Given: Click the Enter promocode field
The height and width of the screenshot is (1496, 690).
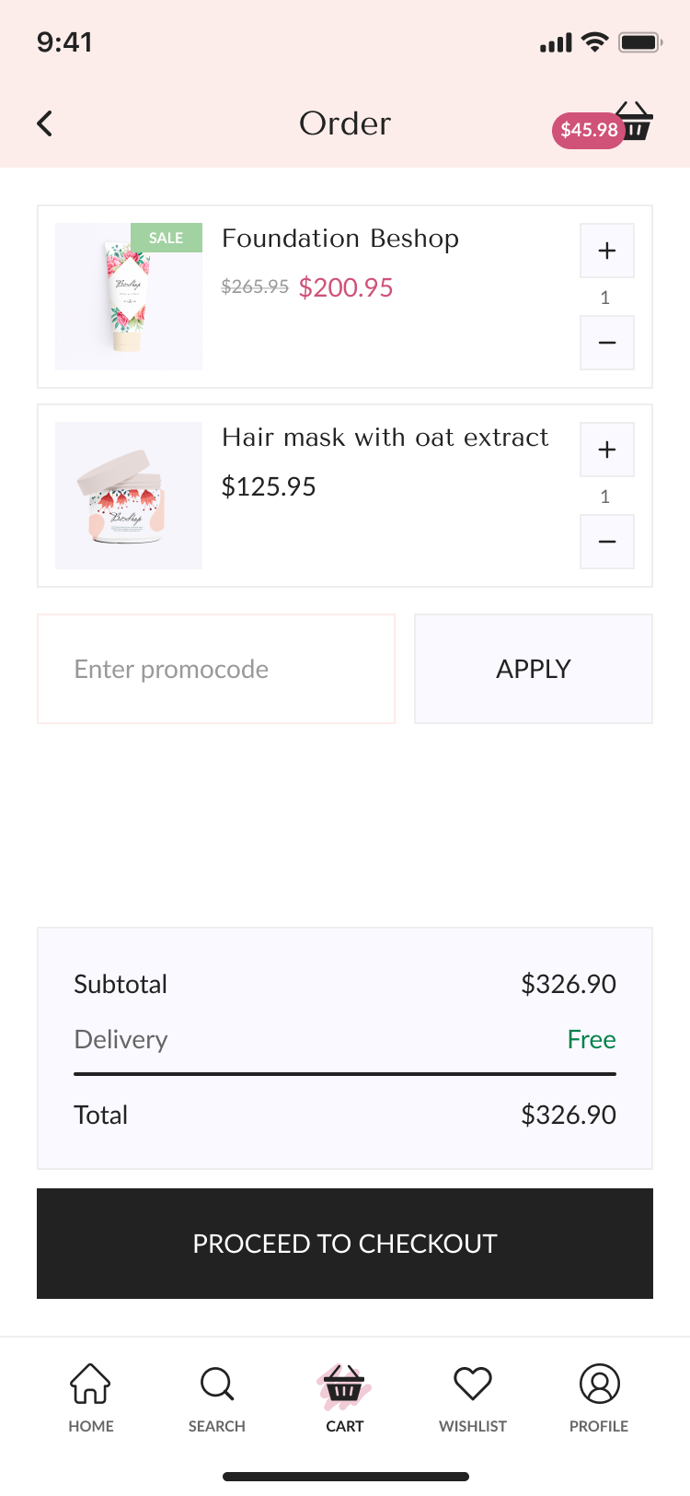Looking at the screenshot, I should coord(216,669).
